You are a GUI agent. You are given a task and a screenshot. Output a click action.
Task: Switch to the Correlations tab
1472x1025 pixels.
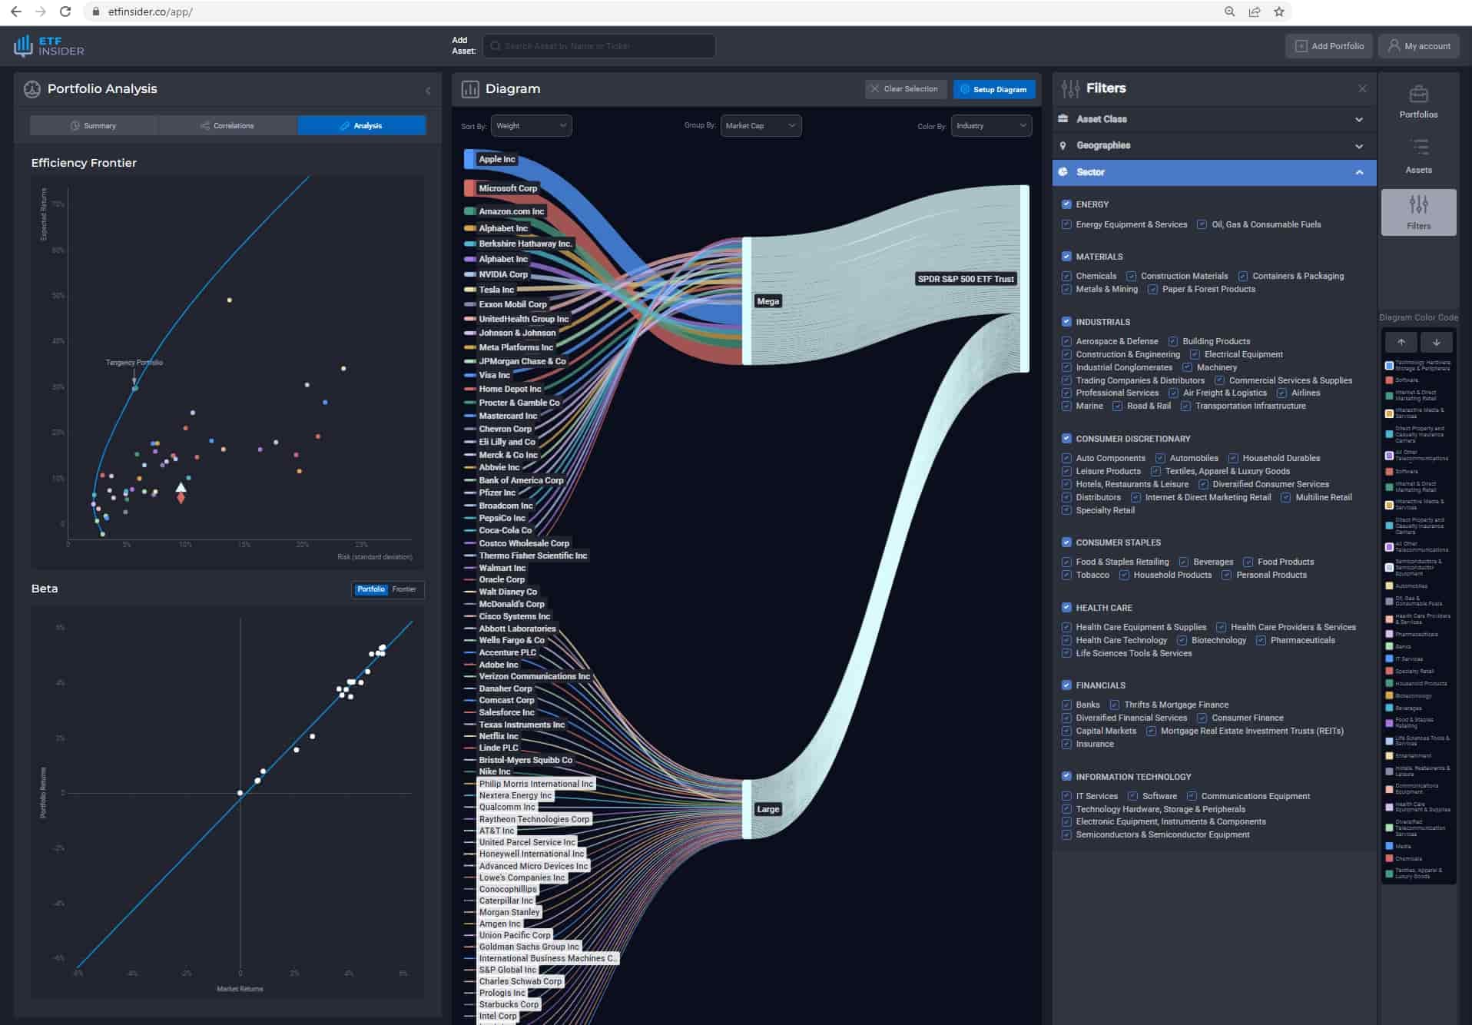click(x=227, y=126)
